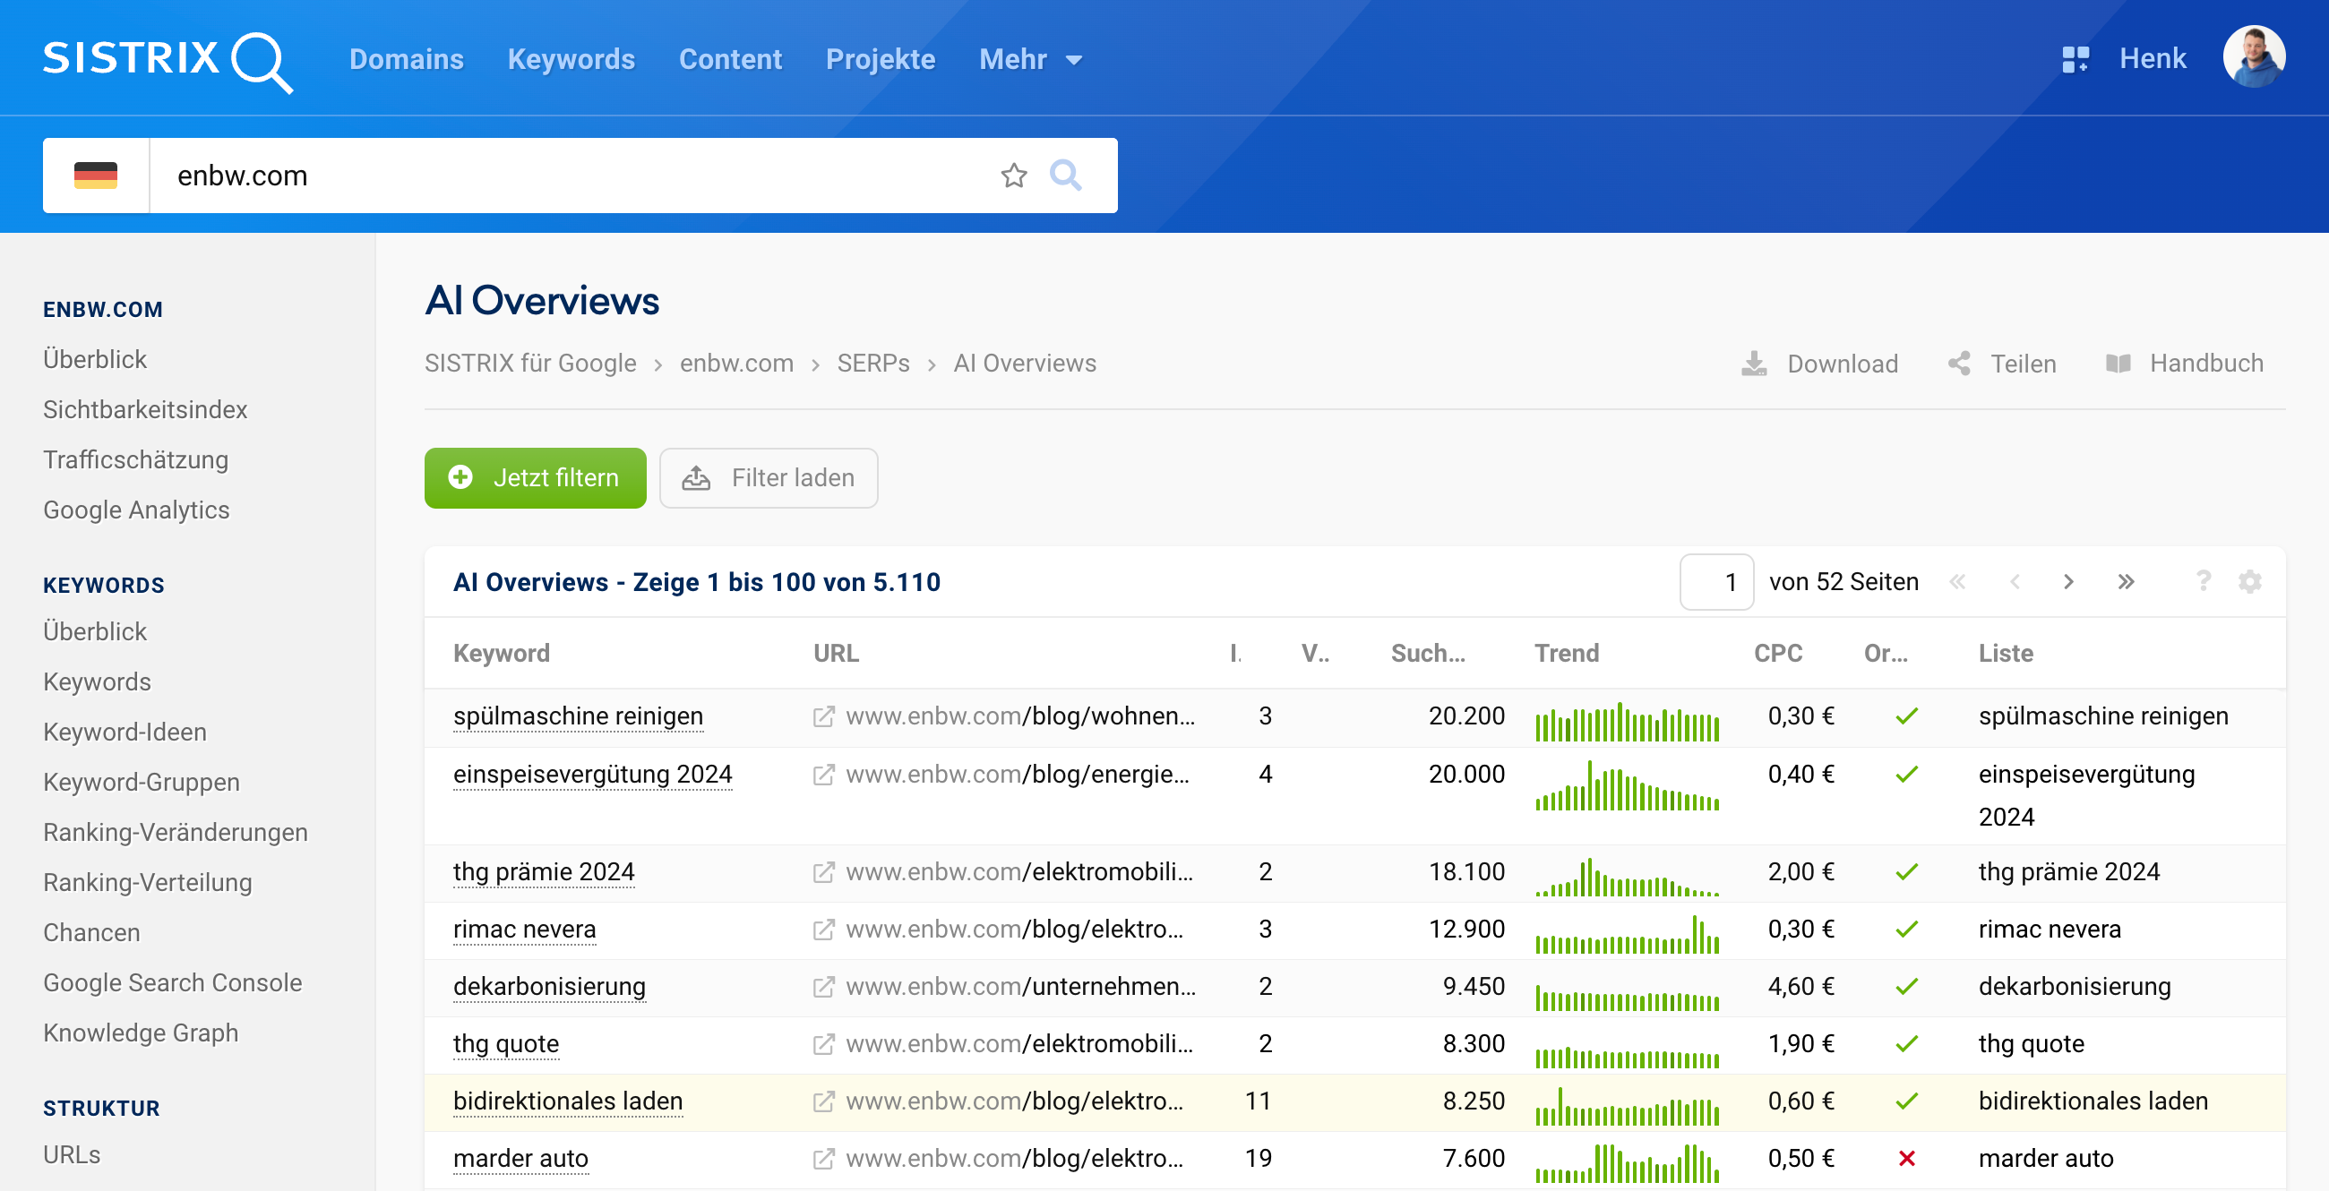Click the magnifier search icon
Image resolution: width=2329 pixels, height=1191 pixels.
coord(1066,176)
